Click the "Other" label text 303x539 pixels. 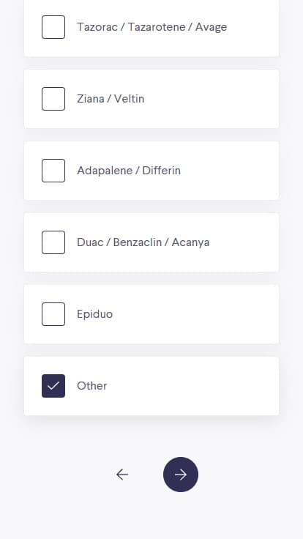click(x=91, y=386)
